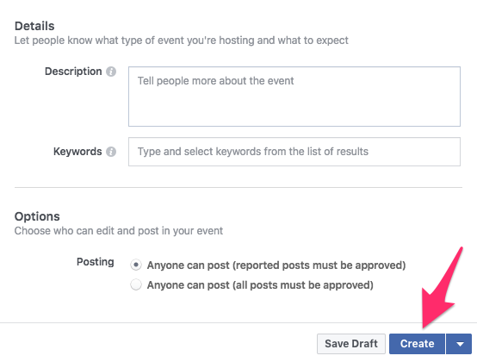477x362 pixels.
Task: Click the 'Type and select keywords' placeholder text
Action: [x=253, y=152]
